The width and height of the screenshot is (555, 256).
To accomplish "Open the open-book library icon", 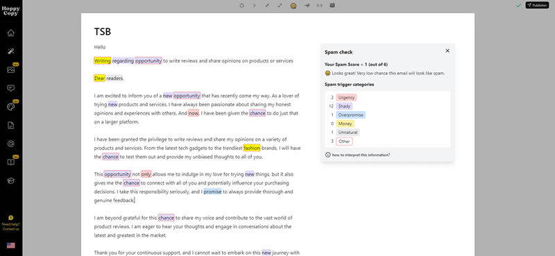I will point(11,162).
